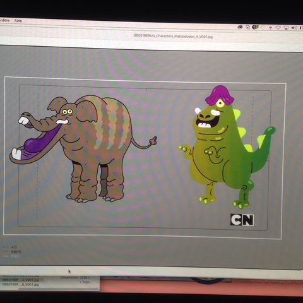Select file row ending B_V001.jpg in Finder

click(x=21, y=285)
